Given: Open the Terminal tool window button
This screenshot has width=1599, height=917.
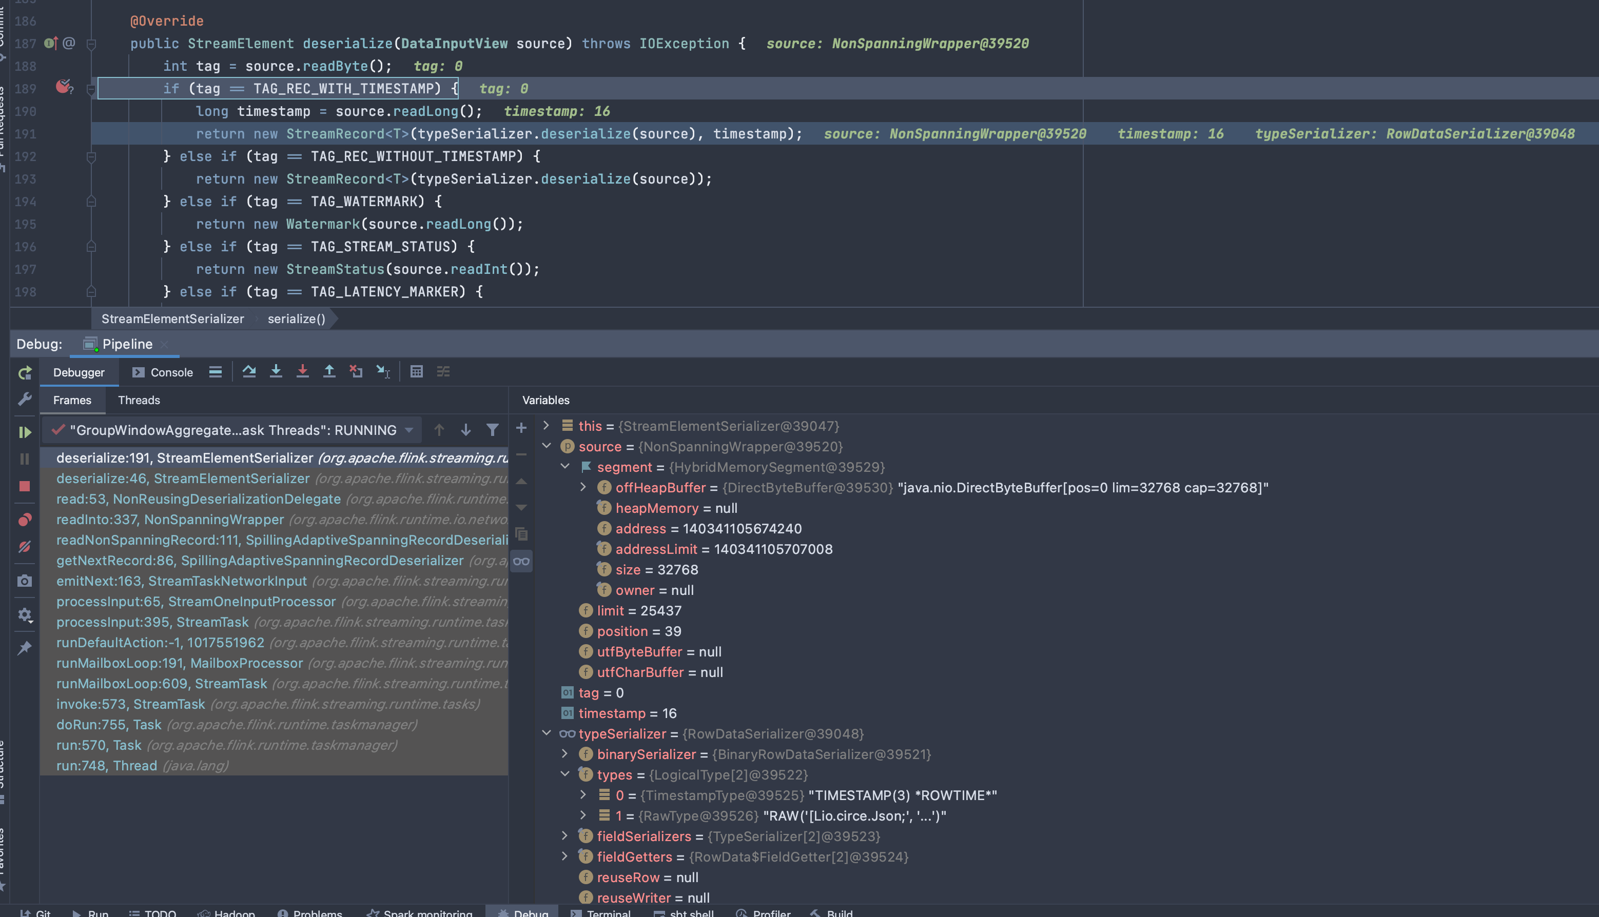Looking at the screenshot, I should pyautogui.click(x=600, y=912).
